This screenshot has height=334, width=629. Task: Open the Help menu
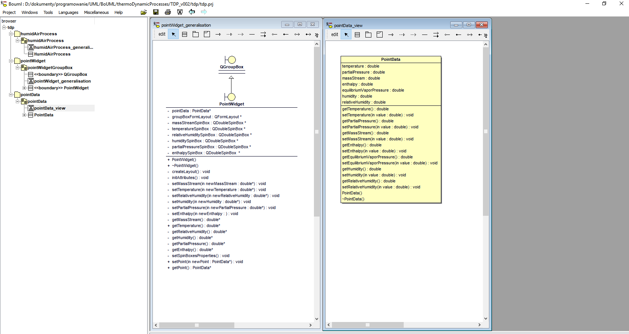coord(118,12)
